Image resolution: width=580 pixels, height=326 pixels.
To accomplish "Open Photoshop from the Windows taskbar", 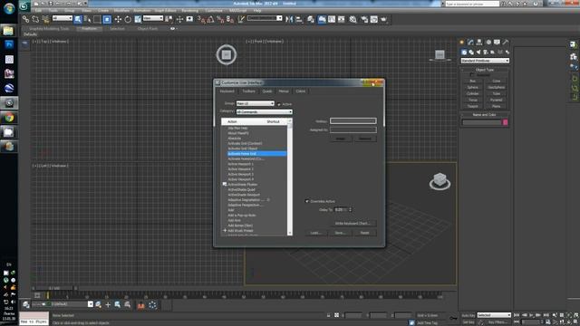I will pos(9,44).
